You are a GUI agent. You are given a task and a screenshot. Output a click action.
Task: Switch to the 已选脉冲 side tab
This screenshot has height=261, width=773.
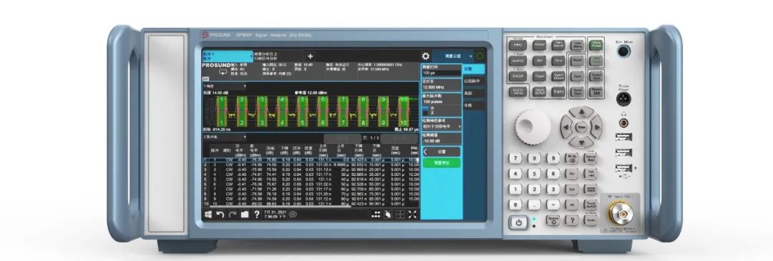(473, 81)
